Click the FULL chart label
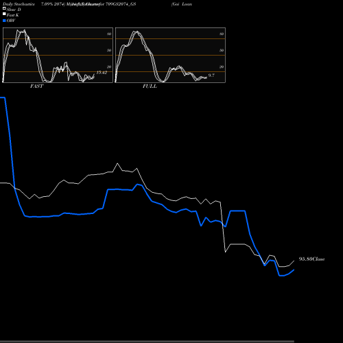The height and width of the screenshot is (343, 343). pos(150,86)
